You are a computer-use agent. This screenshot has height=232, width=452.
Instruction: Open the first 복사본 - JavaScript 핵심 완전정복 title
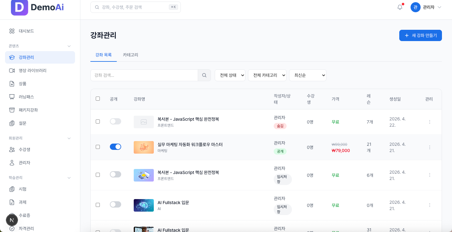[188, 119]
